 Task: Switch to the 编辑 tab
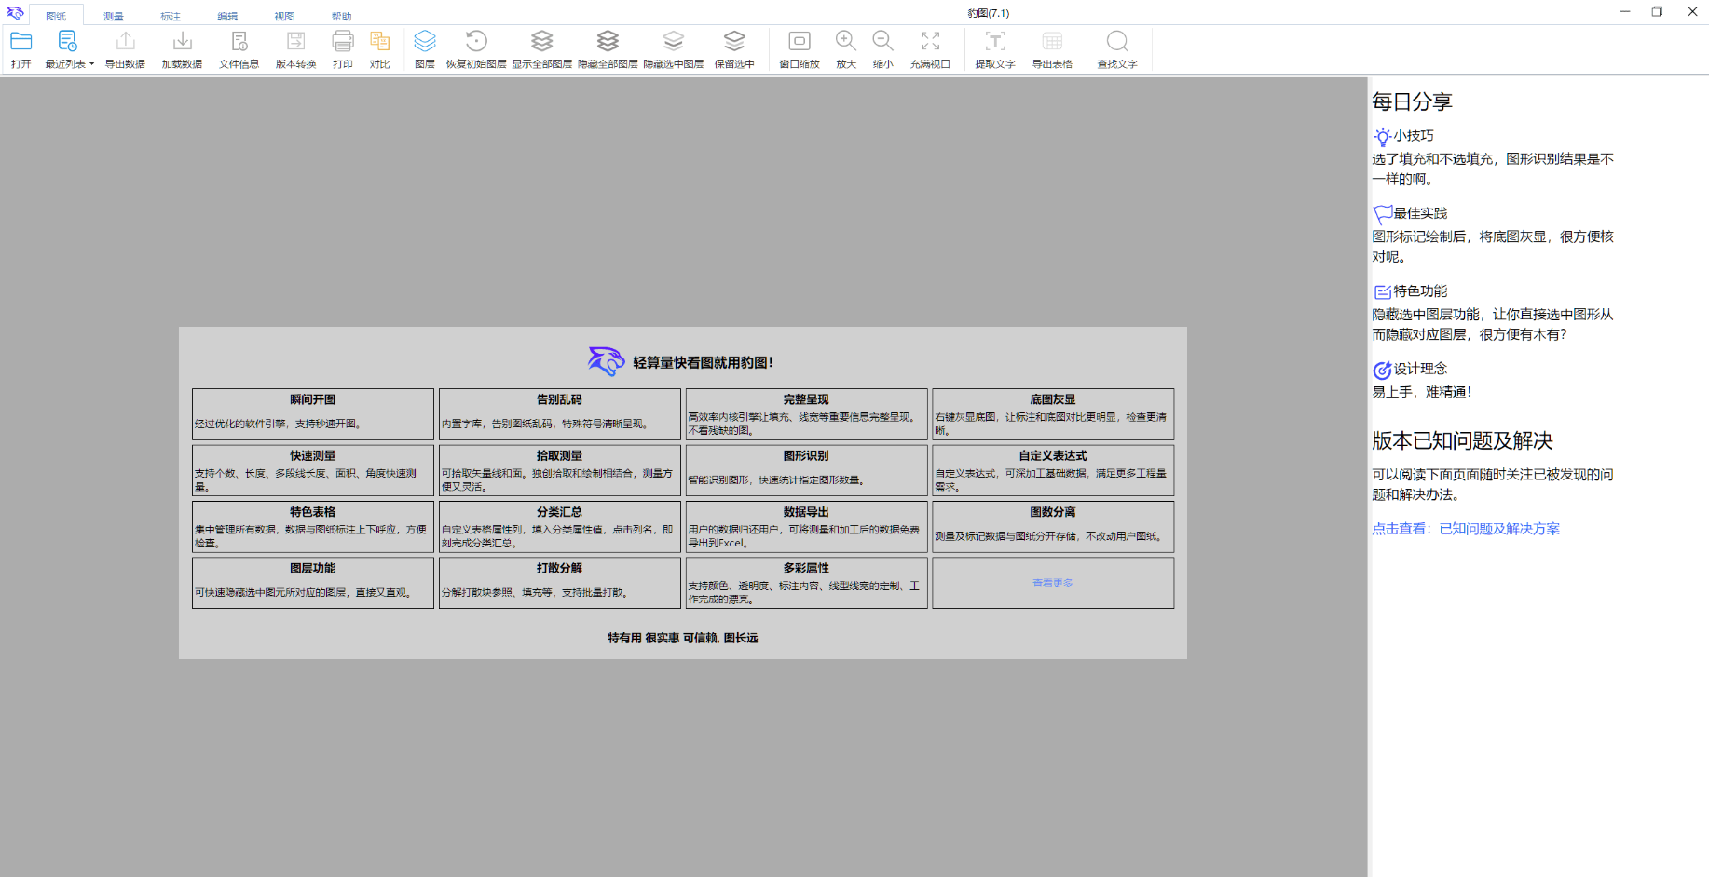[227, 16]
